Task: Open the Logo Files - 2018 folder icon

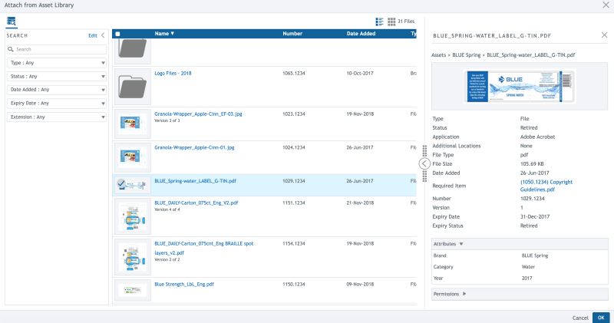Action: (132, 87)
